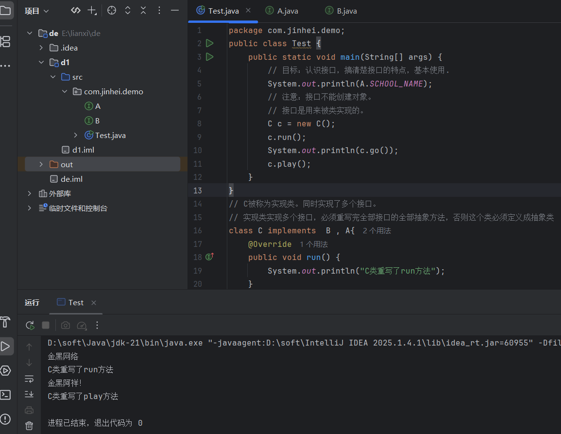Screen dimensions: 561x434
Task: Click the print console output icon
Action: pos(29,410)
